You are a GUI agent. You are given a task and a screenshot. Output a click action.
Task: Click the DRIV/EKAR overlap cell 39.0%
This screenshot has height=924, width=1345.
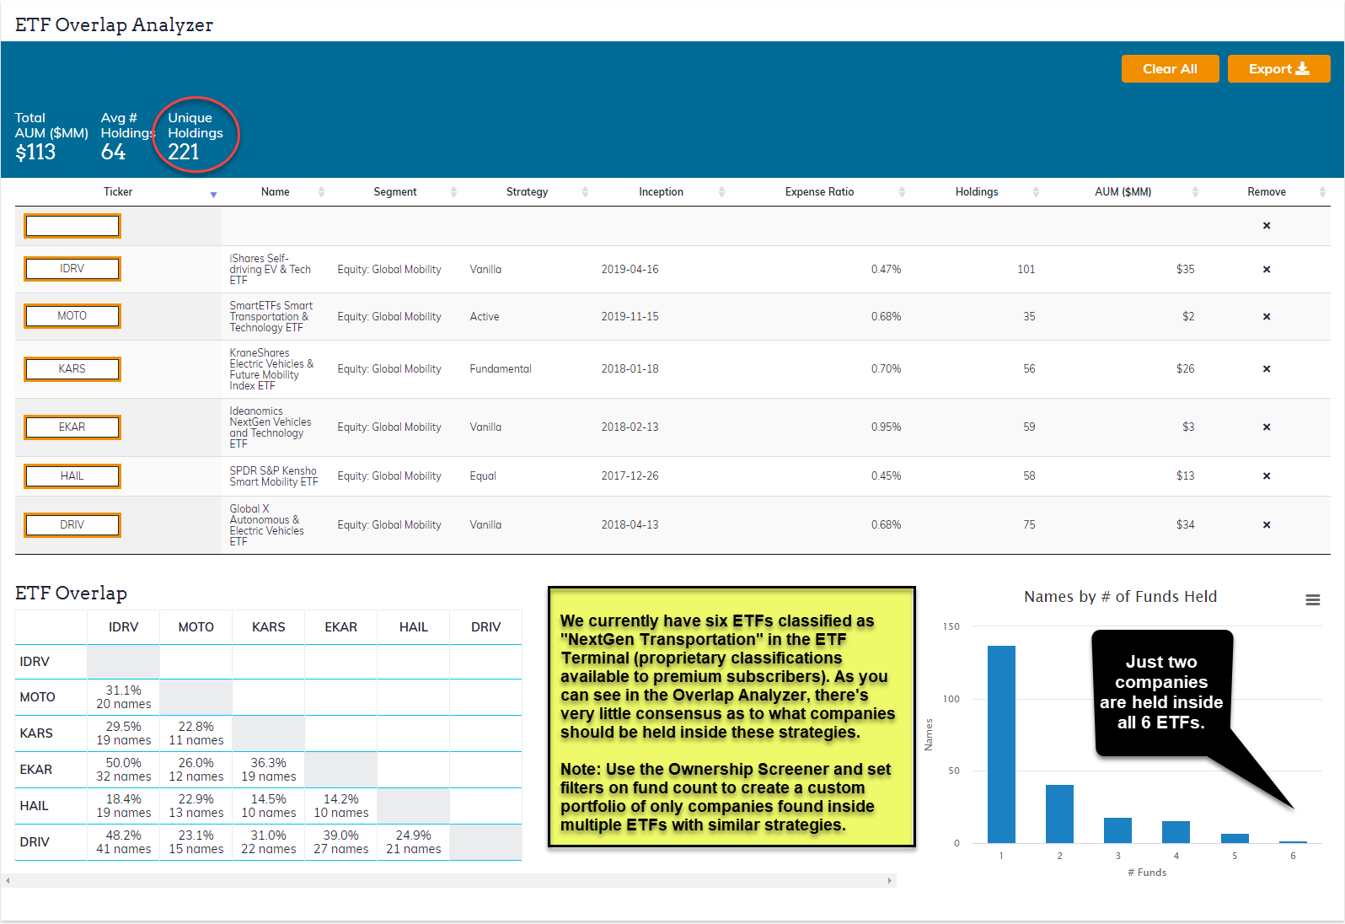341,842
